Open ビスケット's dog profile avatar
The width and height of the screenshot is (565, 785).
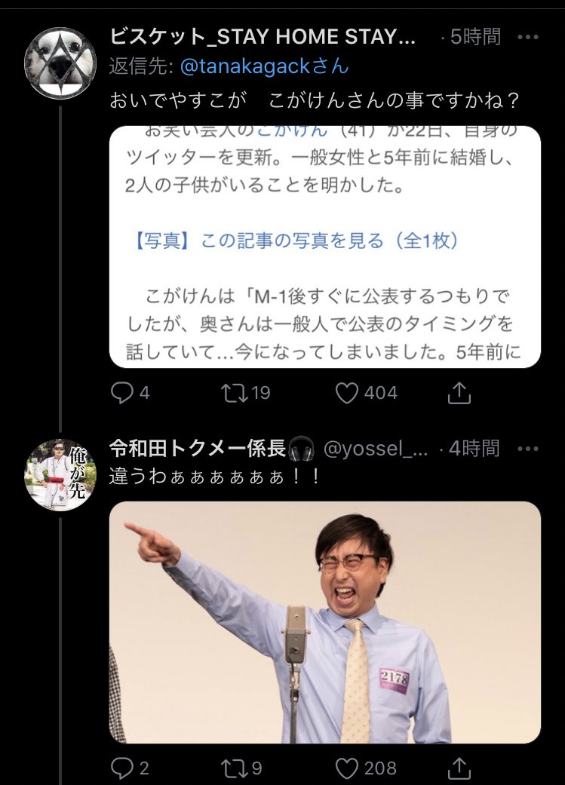pyautogui.click(x=60, y=63)
